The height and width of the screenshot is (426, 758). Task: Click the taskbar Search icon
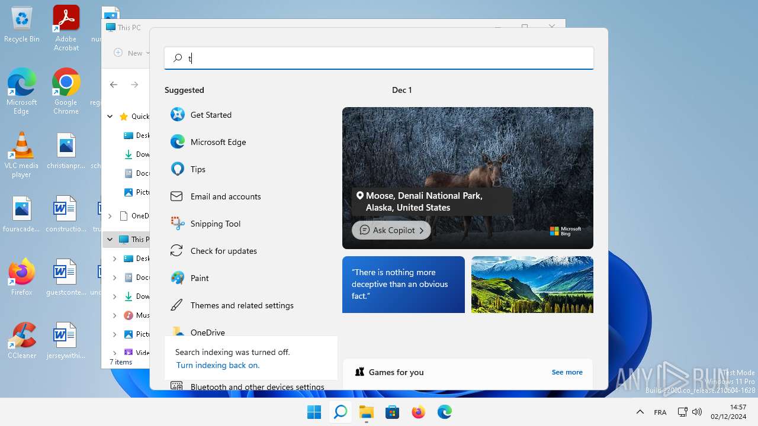(341, 412)
